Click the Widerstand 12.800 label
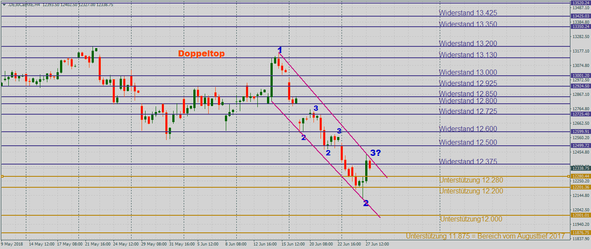591x249 pixels. coord(468,101)
